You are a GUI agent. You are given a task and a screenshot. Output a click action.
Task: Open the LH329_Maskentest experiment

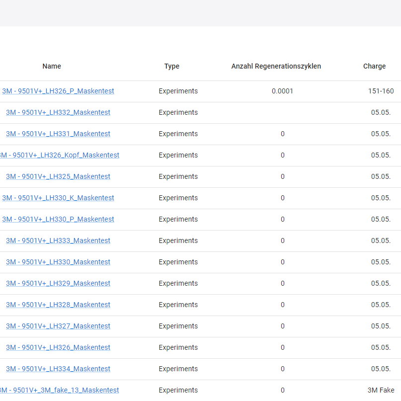(x=58, y=283)
